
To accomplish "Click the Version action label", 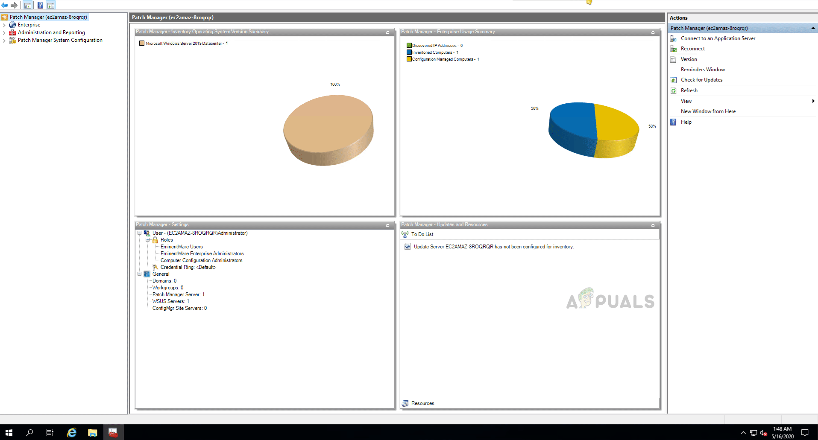I will tap(689, 59).
